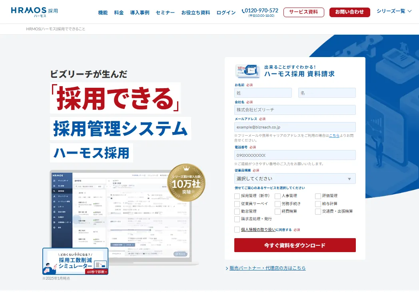Check the 採用管理（新卒） checkbox
Image resolution: width=419 pixels, height=292 pixels.
click(237, 196)
